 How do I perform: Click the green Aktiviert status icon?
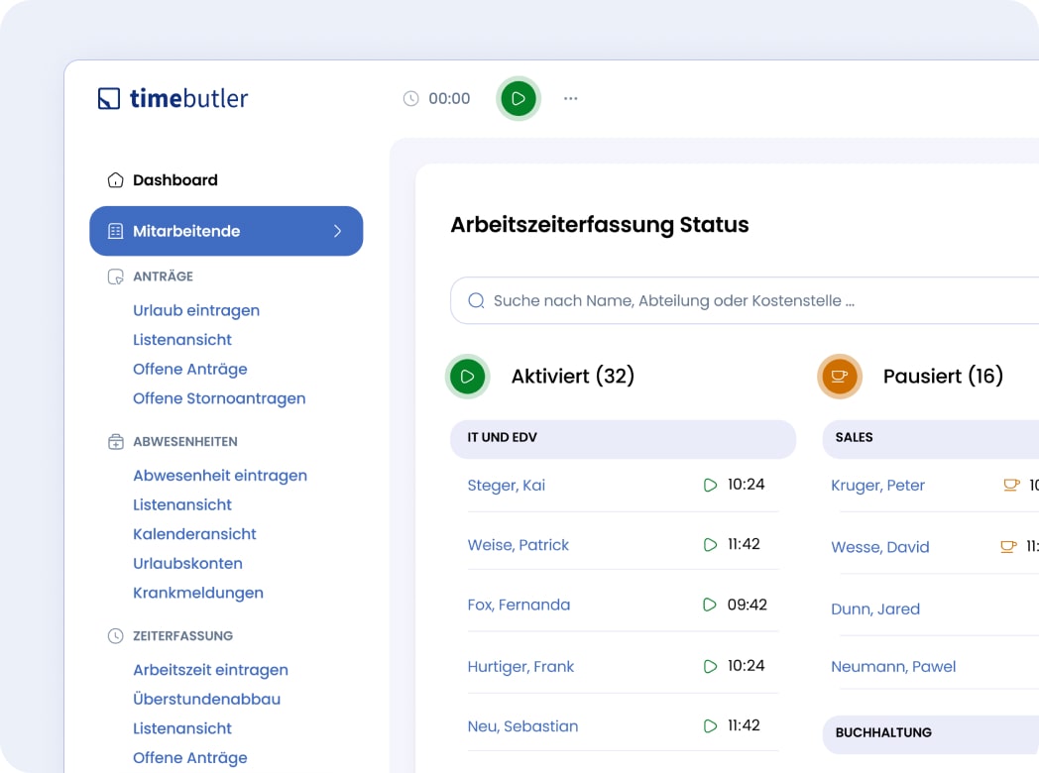[468, 377]
